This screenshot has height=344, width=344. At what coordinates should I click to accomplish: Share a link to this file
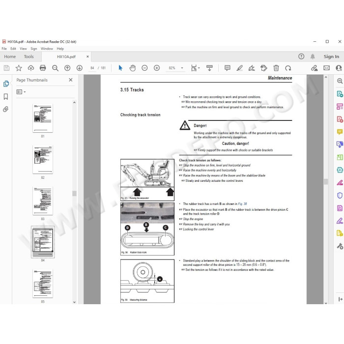coord(314,68)
